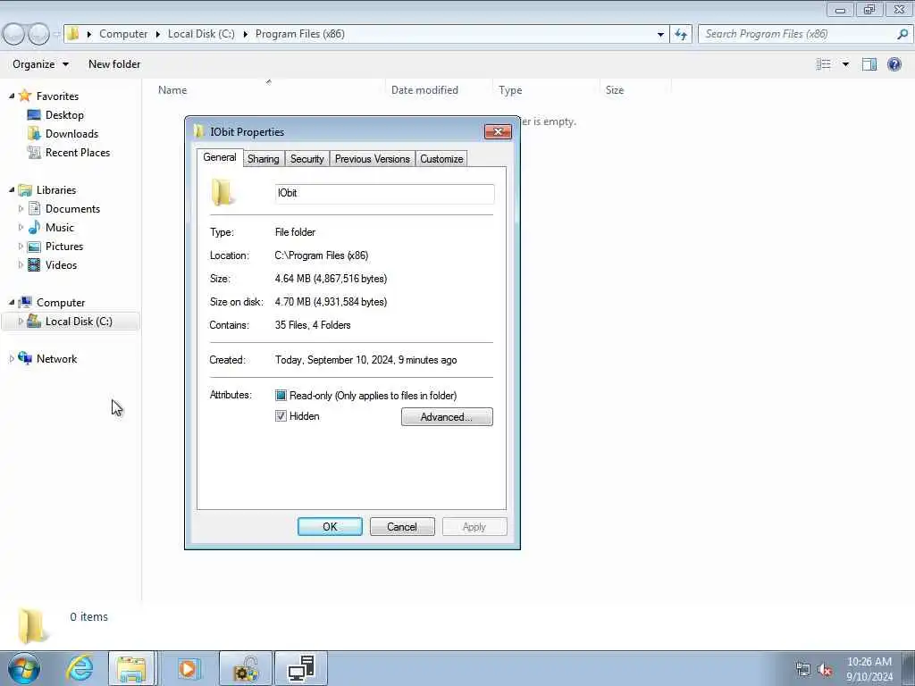Click the Favorites star icon
This screenshot has height=686, width=915.
pos(24,96)
